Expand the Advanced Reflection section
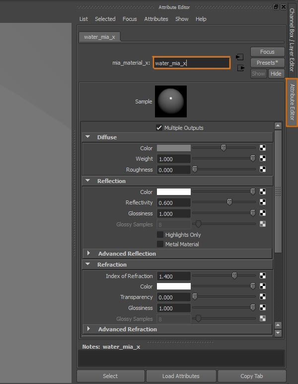The height and width of the screenshot is (384, 298). (89, 254)
